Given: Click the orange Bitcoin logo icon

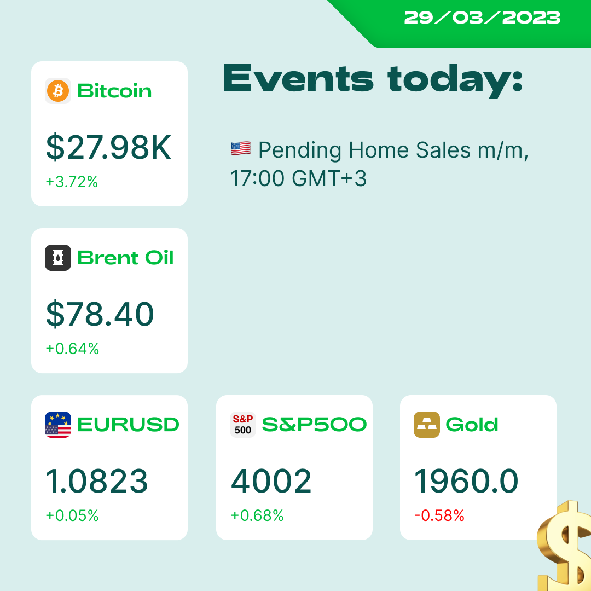Looking at the screenshot, I should pyautogui.click(x=57, y=91).
